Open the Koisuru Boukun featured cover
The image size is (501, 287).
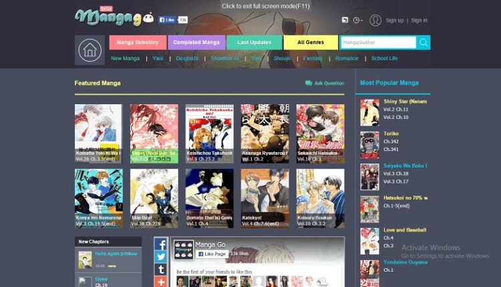pyautogui.click(x=320, y=198)
